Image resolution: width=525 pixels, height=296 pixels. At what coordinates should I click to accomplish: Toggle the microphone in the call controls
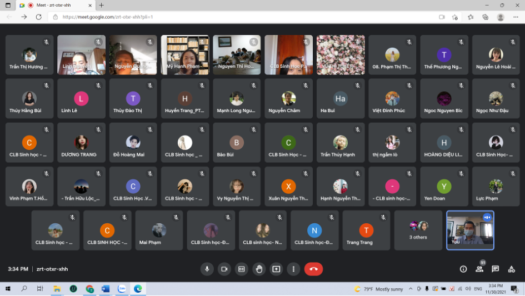pos(207,269)
